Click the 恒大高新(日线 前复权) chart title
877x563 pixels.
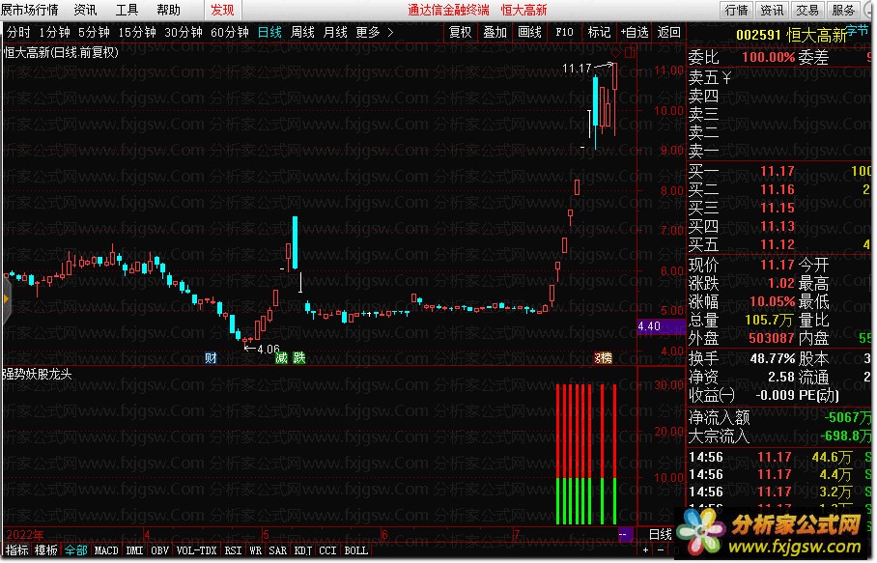coord(61,52)
